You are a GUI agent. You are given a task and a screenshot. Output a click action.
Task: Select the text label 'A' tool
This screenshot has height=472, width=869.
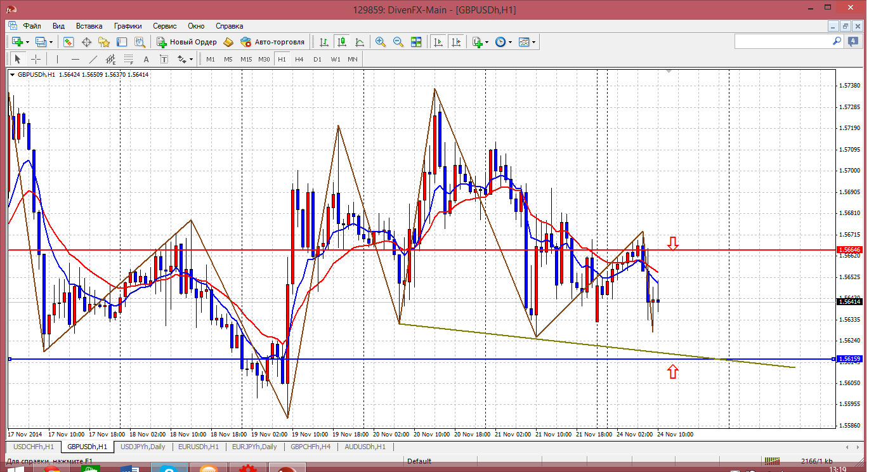coord(146,59)
